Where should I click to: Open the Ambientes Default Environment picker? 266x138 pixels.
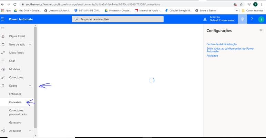click(x=219, y=19)
